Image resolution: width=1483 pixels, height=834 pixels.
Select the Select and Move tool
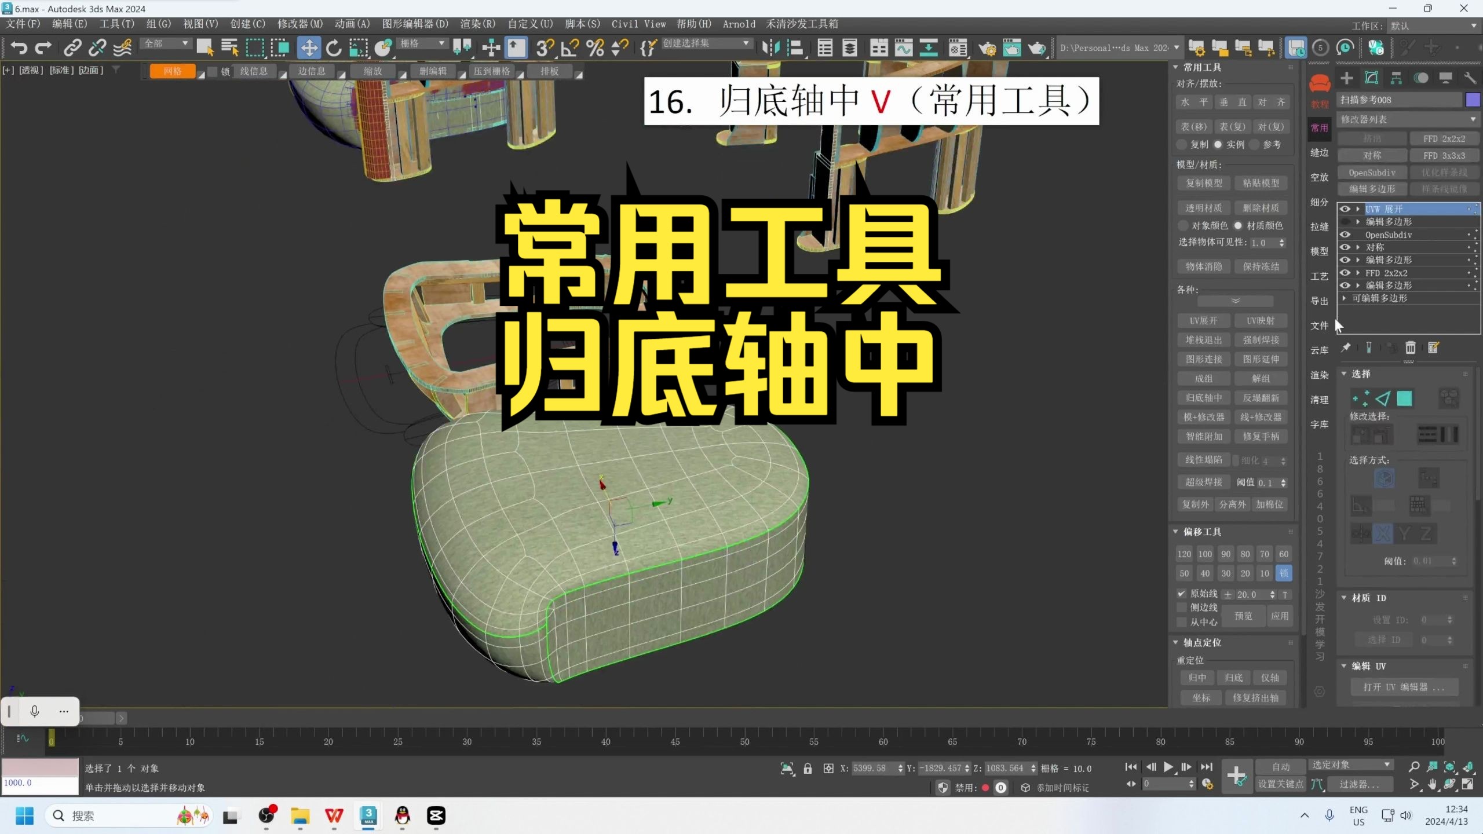point(309,48)
